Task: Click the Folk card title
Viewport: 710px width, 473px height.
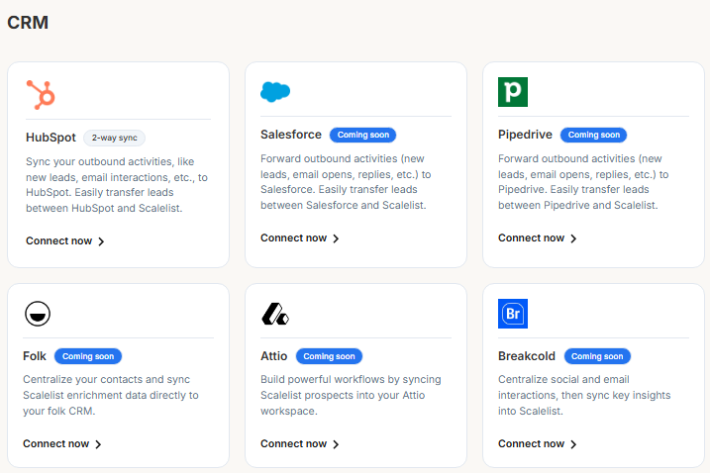Action: 35,356
